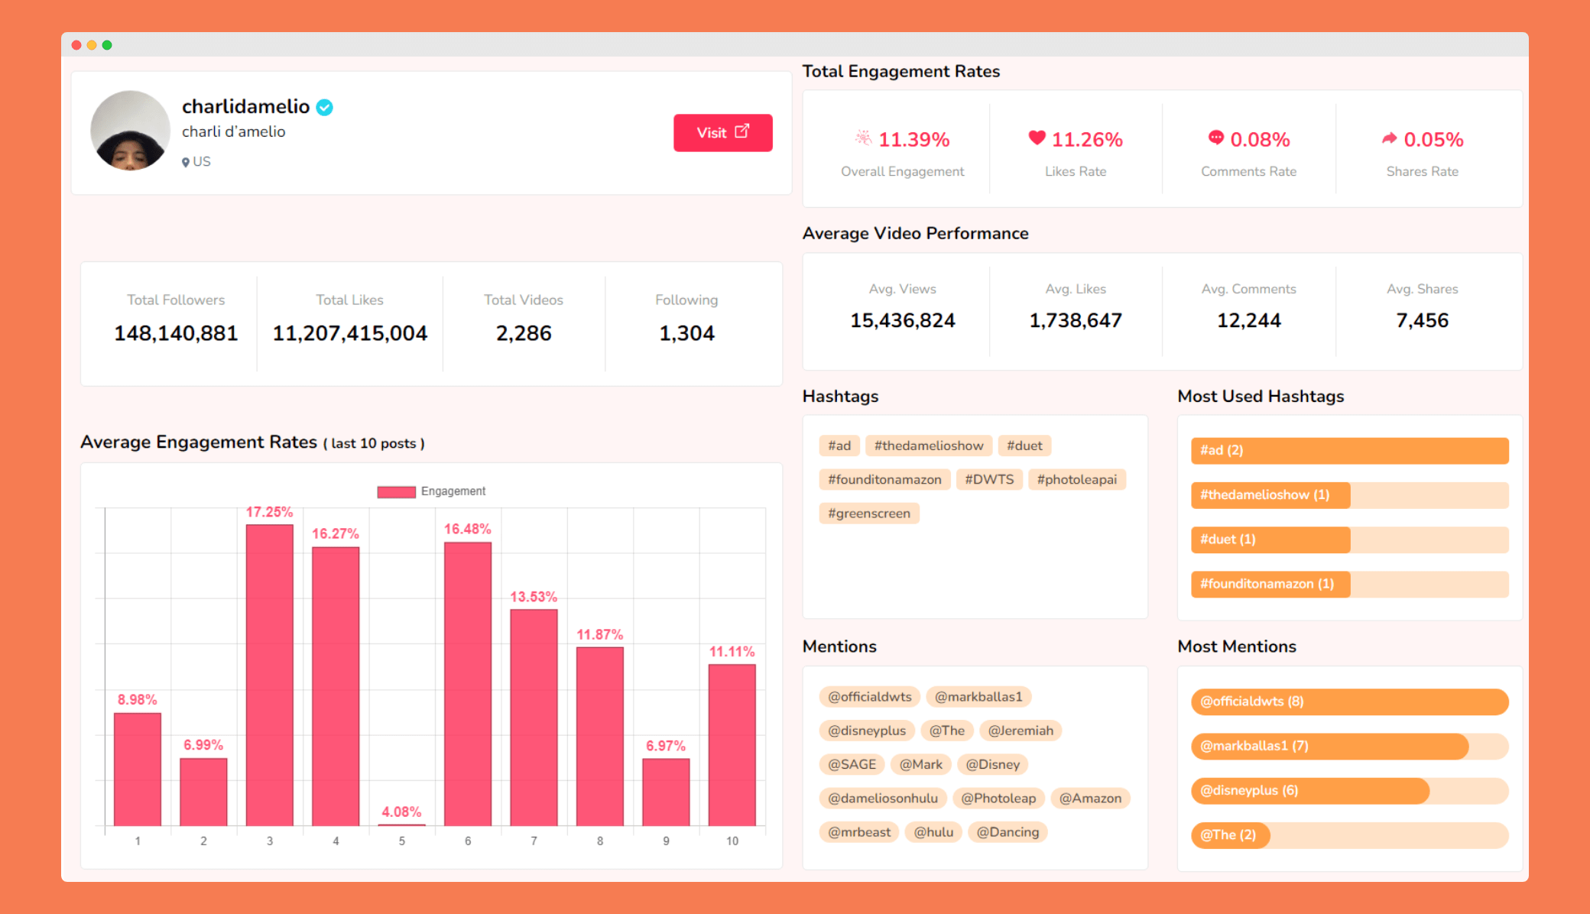Click the heart icon by Likes Rate
Viewport: 1590px width, 914px height.
click(x=1037, y=138)
